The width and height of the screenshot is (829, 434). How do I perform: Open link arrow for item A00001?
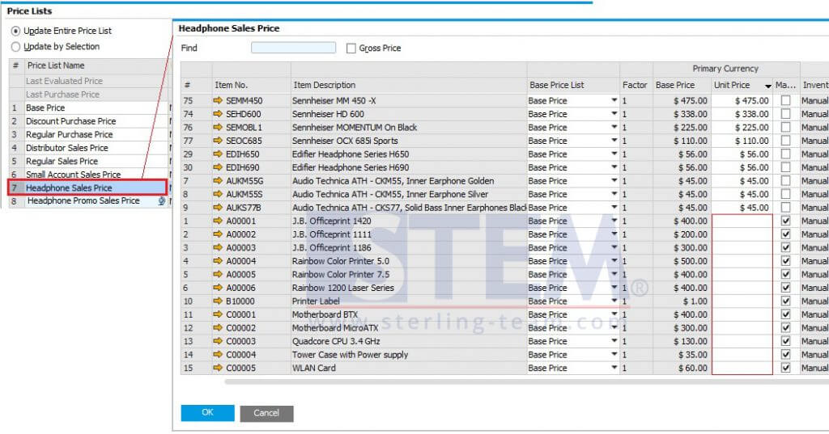pos(218,221)
